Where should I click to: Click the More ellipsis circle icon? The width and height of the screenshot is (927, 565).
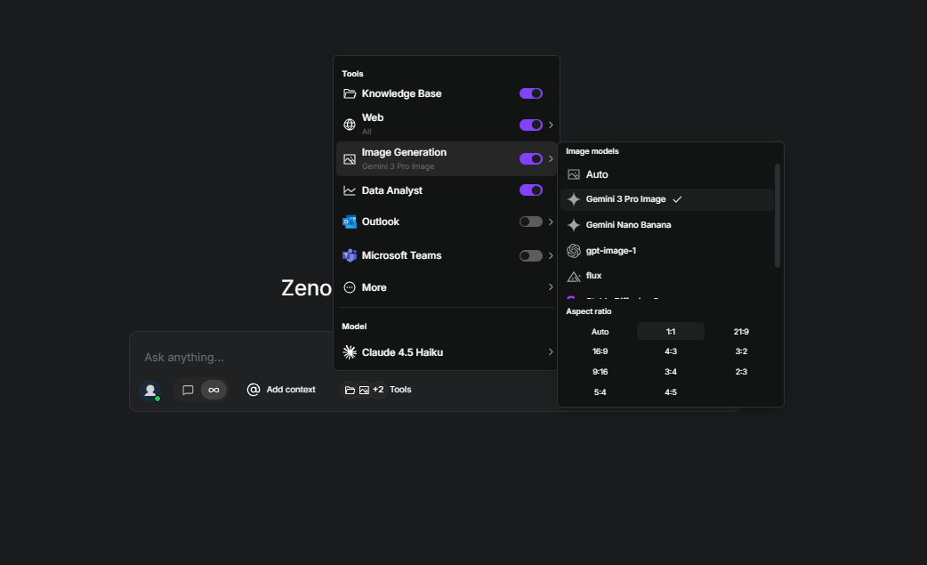tap(350, 287)
